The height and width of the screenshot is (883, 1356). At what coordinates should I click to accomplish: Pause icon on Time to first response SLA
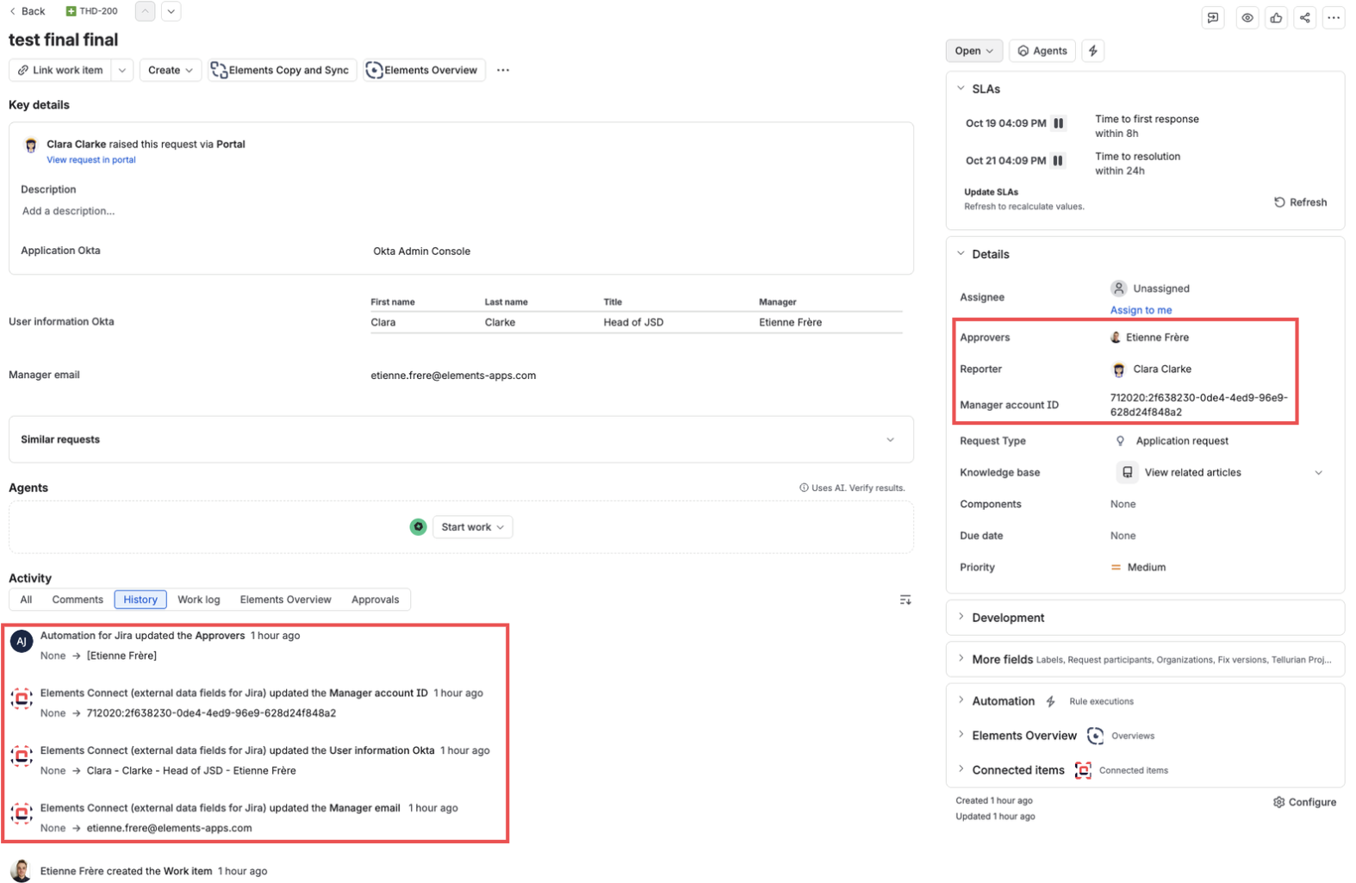(x=1059, y=123)
